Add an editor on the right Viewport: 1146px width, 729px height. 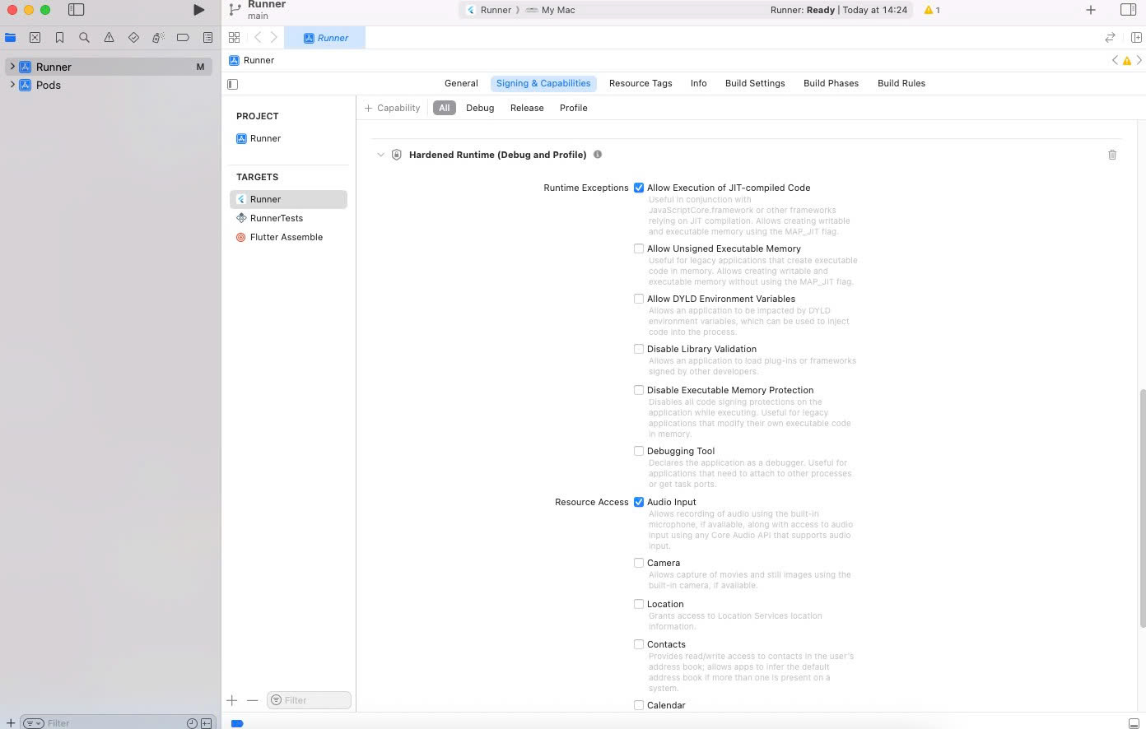pos(1136,37)
